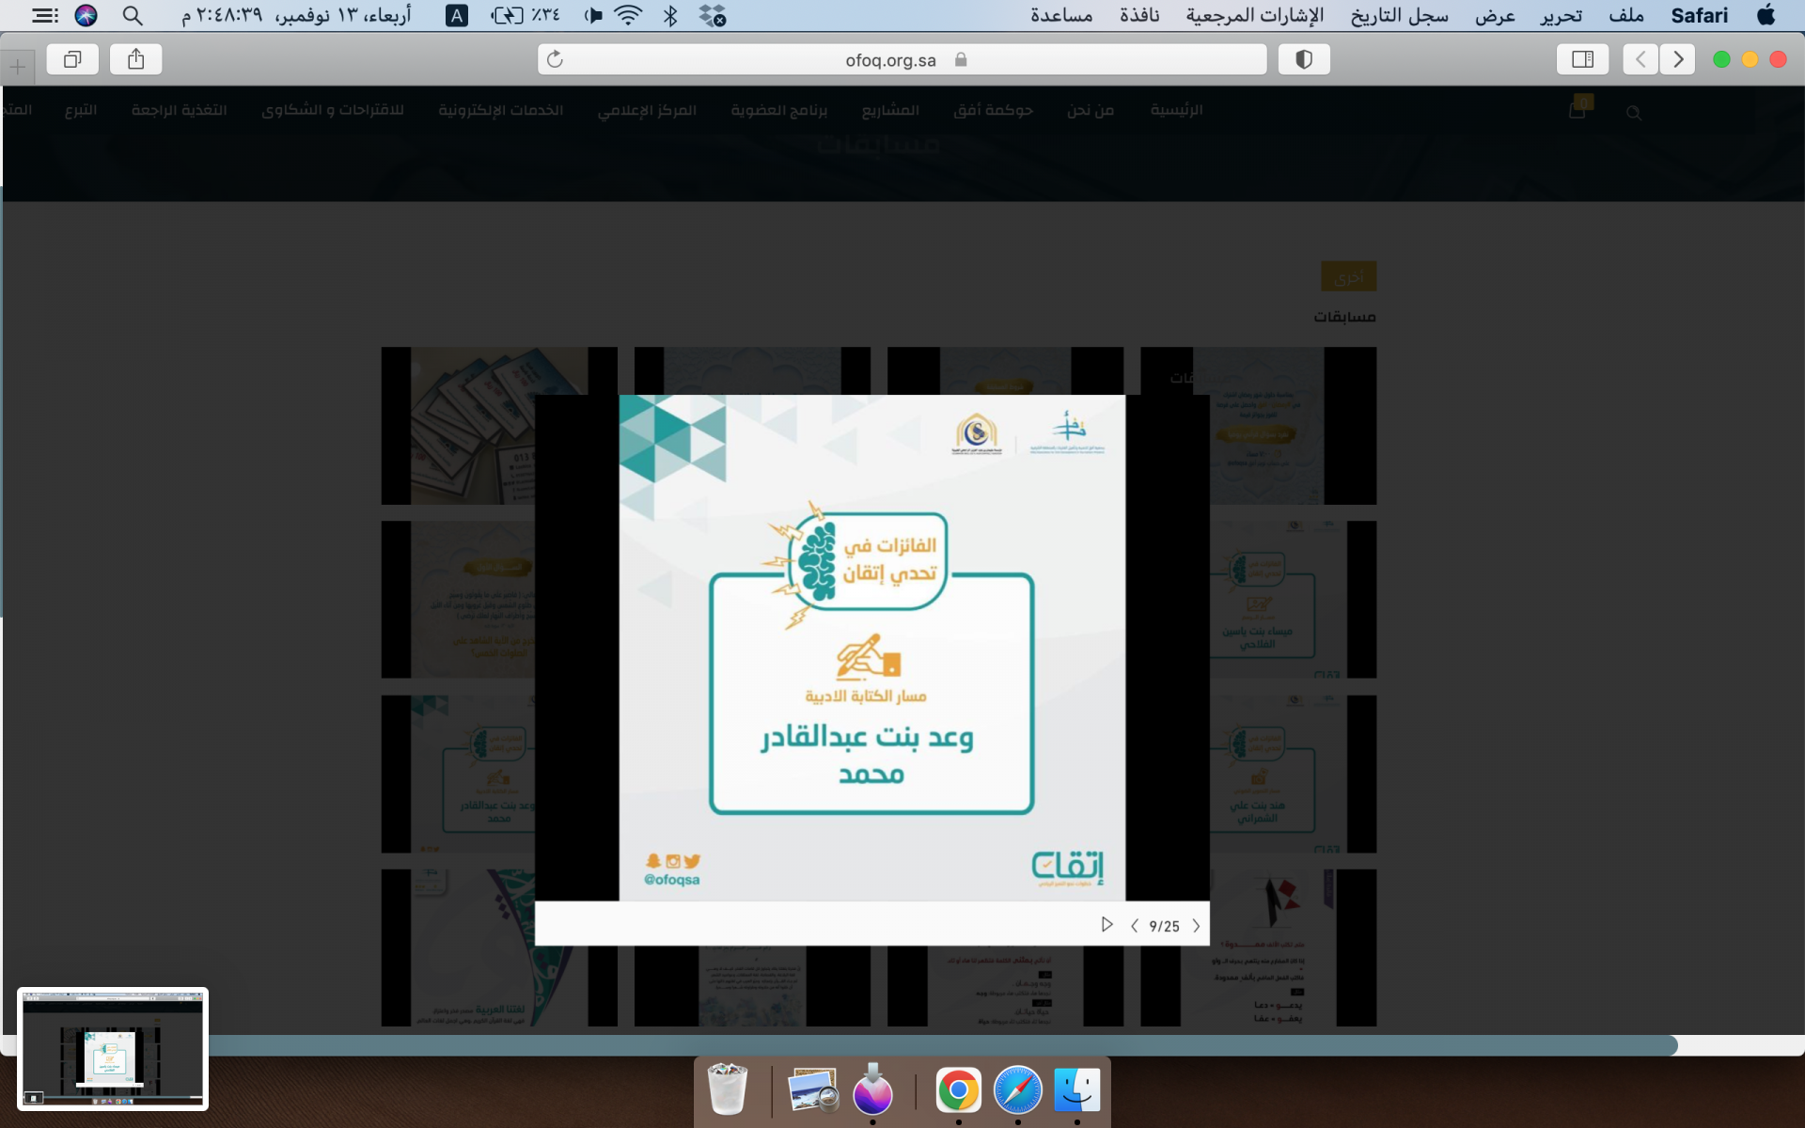Click the date and time in menu bar

tap(296, 15)
